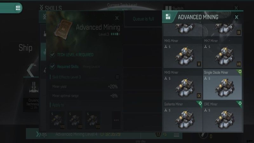Click the grid icon beside Advanced Mining title
Screen dimensions: 254x143
point(168,17)
